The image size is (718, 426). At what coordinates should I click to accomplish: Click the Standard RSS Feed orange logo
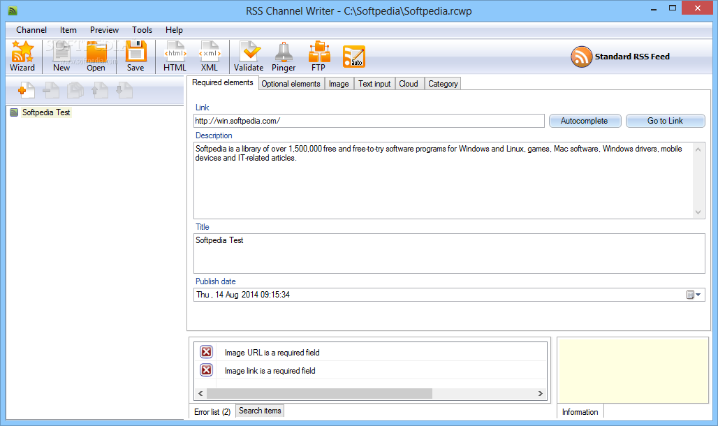point(581,57)
